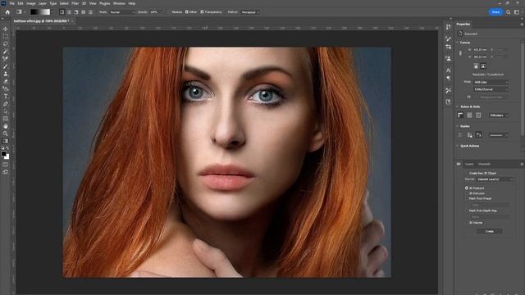This screenshot has width=525, height=295.
Task: Select the Move tool
Action: coord(6,29)
